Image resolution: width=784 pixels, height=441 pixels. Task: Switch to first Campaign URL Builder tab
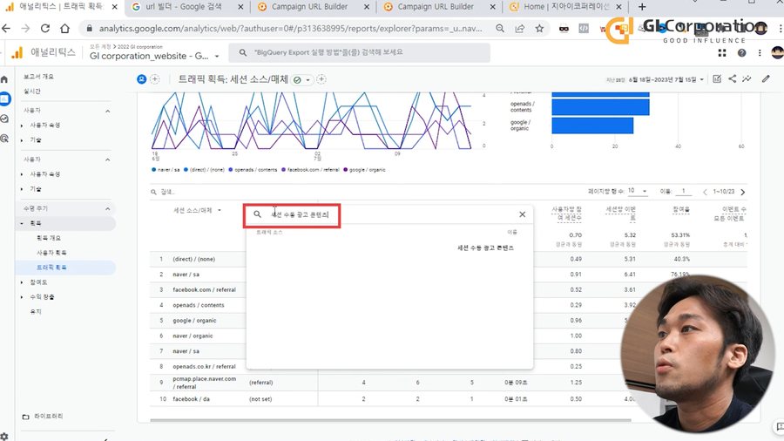[x=309, y=7]
